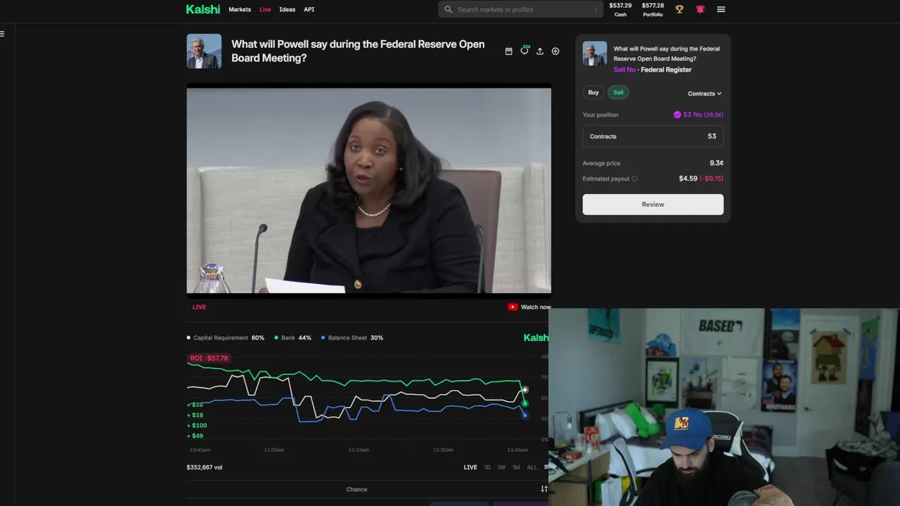The width and height of the screenshot is (900, 506).
Task: Open the $537.29 Cash balance
Action: pos(620,9)
